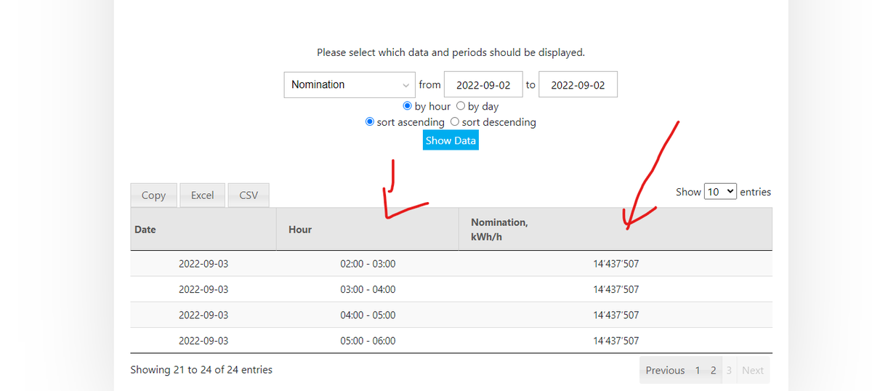This screenshot has width=872, height=391.
Task: Select page 3 in pagination
Action: tap(730, 371)
